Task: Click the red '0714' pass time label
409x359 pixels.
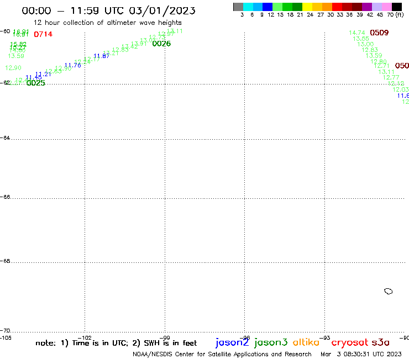Action: point(43,34)
